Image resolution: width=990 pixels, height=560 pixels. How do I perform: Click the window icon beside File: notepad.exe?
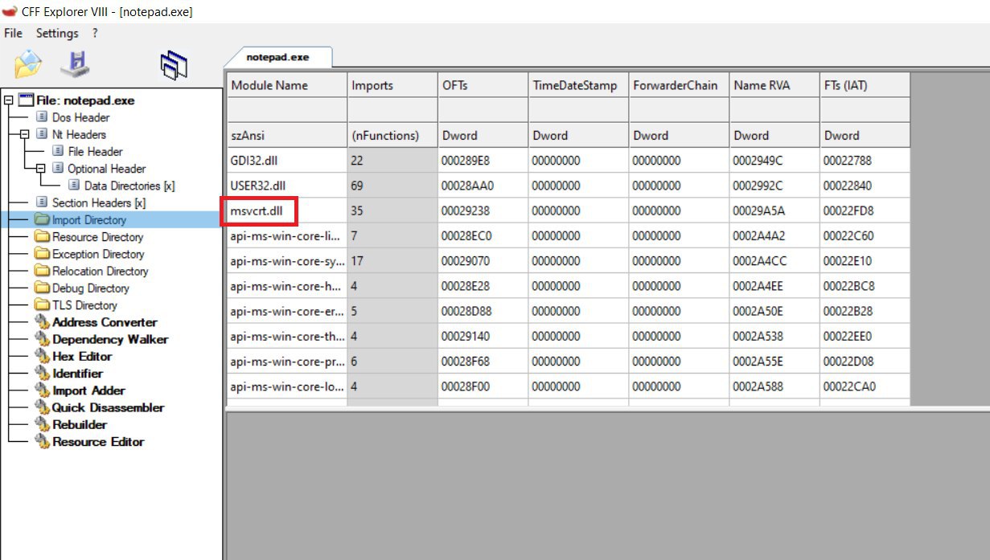click(x=26, y=100)
